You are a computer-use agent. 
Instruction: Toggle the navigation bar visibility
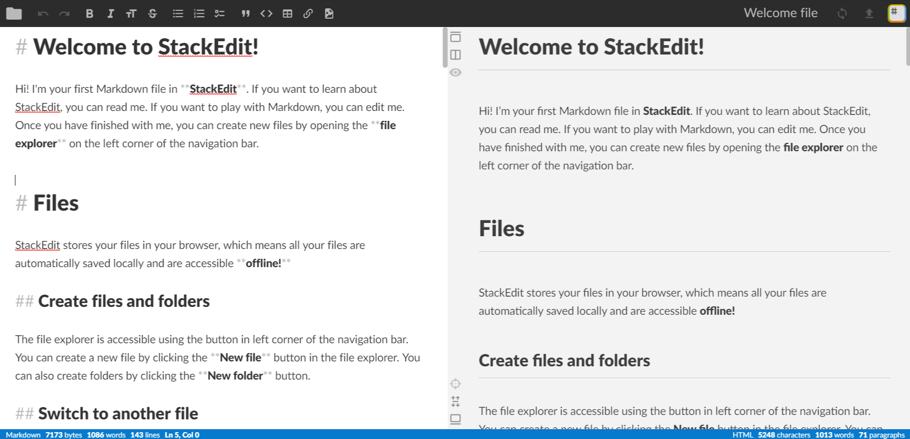pyautogui.click(x=455, y=37)
